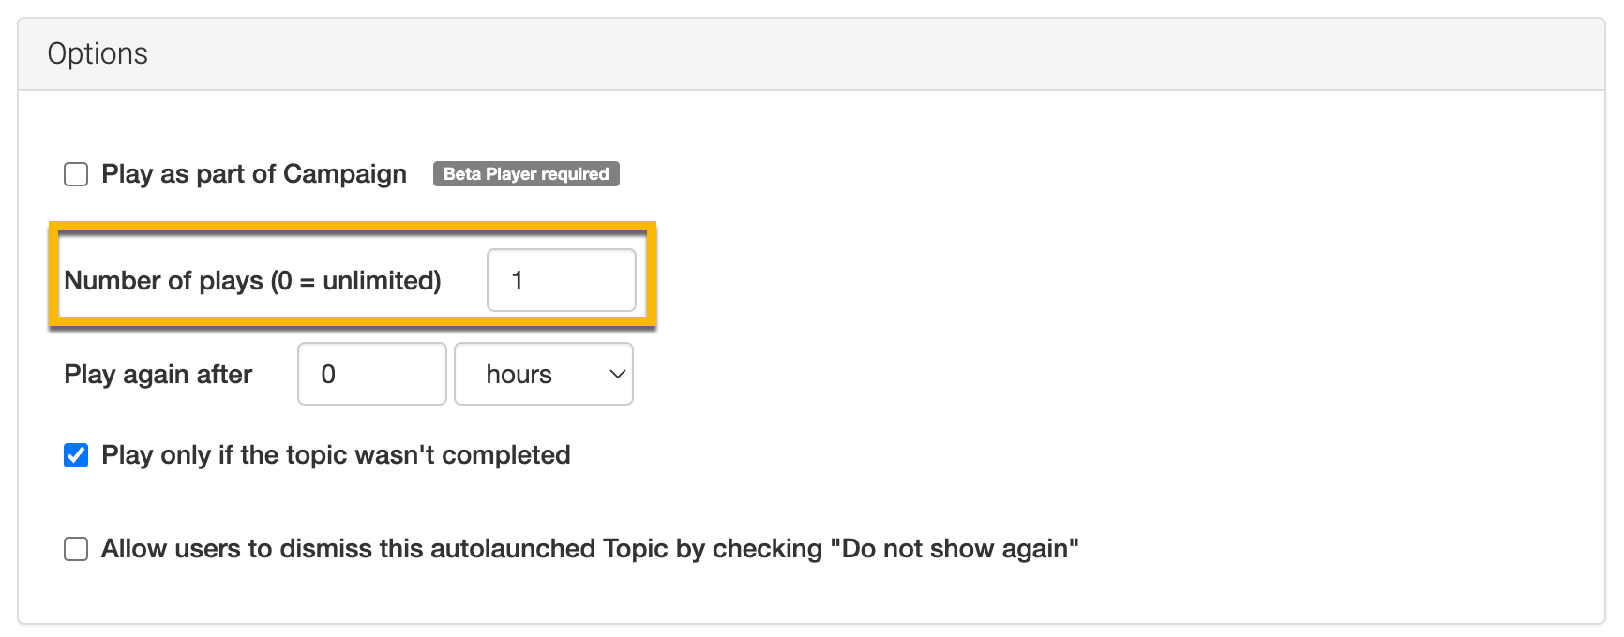Screen dimensions: 1624x637
Task: Select the value 1 in plays field
Action: 517,280
